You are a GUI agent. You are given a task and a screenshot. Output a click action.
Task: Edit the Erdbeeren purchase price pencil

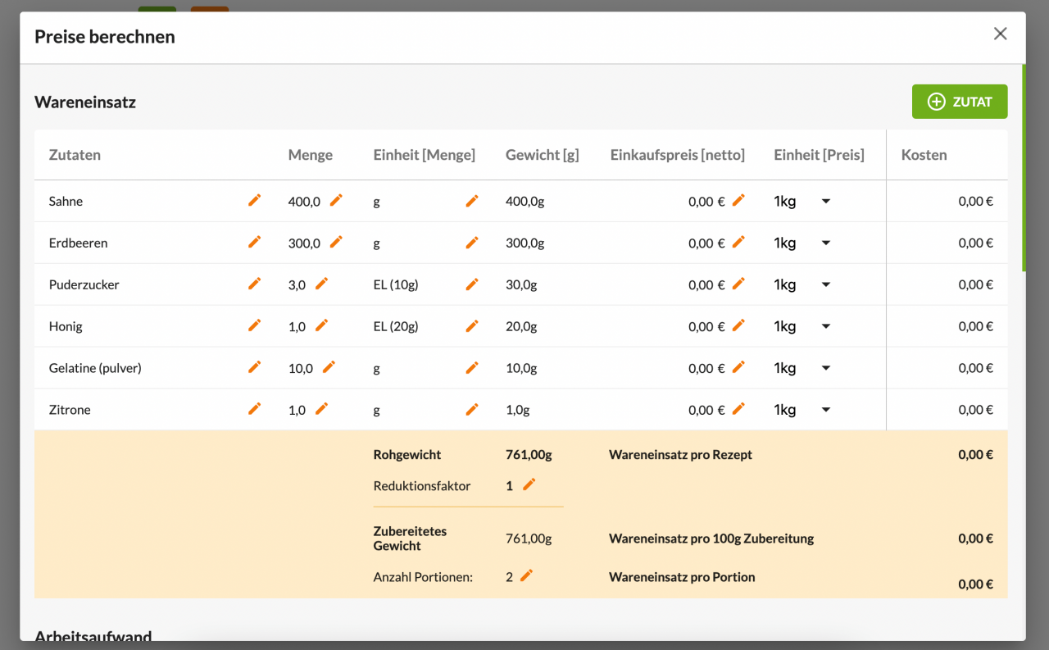738,242
